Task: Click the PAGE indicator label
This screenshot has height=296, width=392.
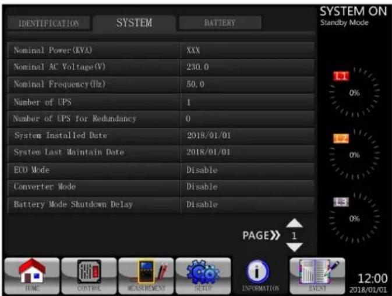Action: pos(262,236)
